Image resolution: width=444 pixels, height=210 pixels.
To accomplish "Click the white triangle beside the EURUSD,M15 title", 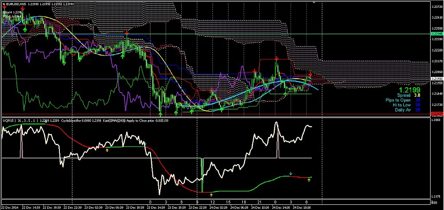I will click(3, 5).
